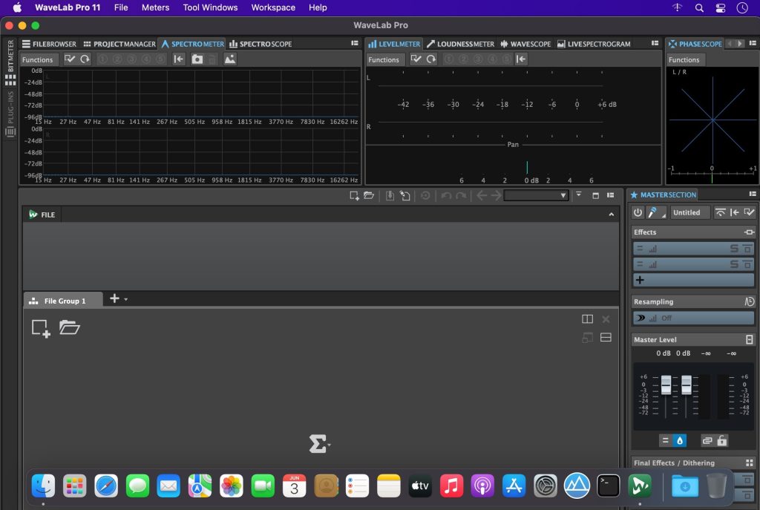
Task: Click the snapshot camera icon in Spectrometer
Action: click(197, 59)
